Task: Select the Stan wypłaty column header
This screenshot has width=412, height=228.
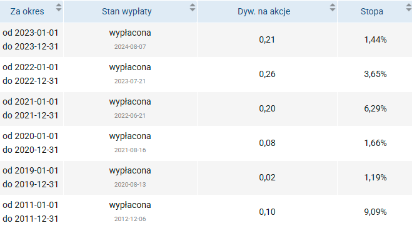Action: point(130,11)
